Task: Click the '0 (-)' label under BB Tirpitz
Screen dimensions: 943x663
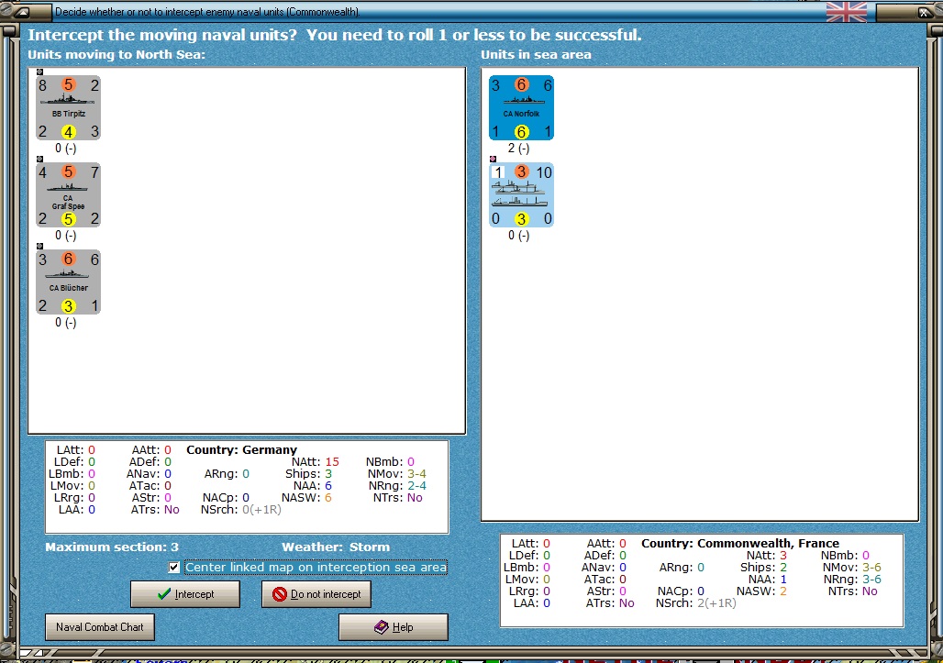Action: tap(65, 148)
